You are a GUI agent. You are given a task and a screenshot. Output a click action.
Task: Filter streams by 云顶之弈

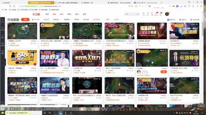[x=46, y=20]
